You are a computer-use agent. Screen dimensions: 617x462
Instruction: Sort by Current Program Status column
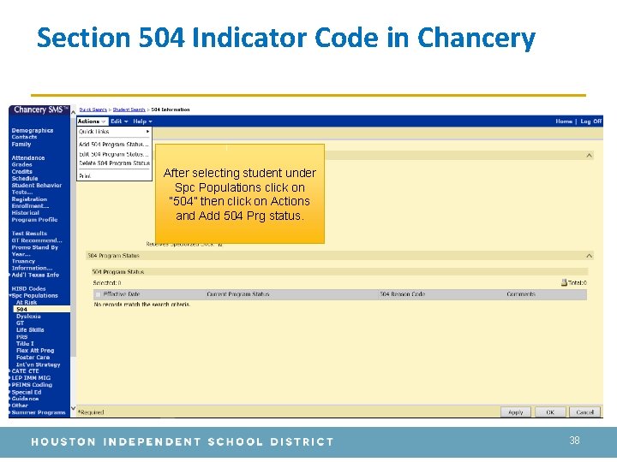(238, 294)
